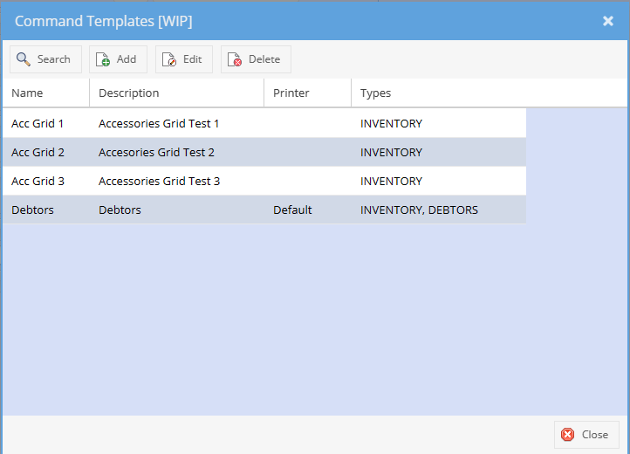Sort by the Name column header
The height and width of the screenshot is (454, 630).
[x=27, y=93]
